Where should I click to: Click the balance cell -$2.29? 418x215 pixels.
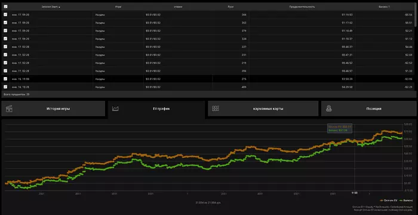pos(408,87)
